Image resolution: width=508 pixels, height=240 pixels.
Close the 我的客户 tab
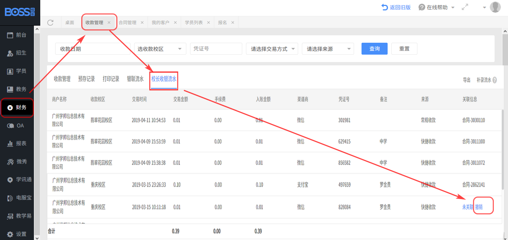[x=175, y=23]
